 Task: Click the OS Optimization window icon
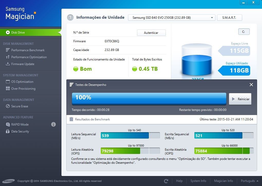pyautogui.click(x=7, y=82)
